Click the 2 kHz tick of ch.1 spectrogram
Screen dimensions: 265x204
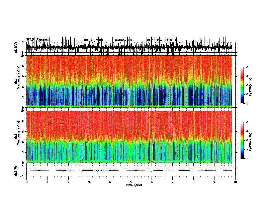click(23, 97)
